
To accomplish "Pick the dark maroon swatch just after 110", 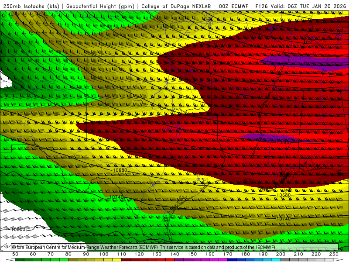I will point(126,259).
